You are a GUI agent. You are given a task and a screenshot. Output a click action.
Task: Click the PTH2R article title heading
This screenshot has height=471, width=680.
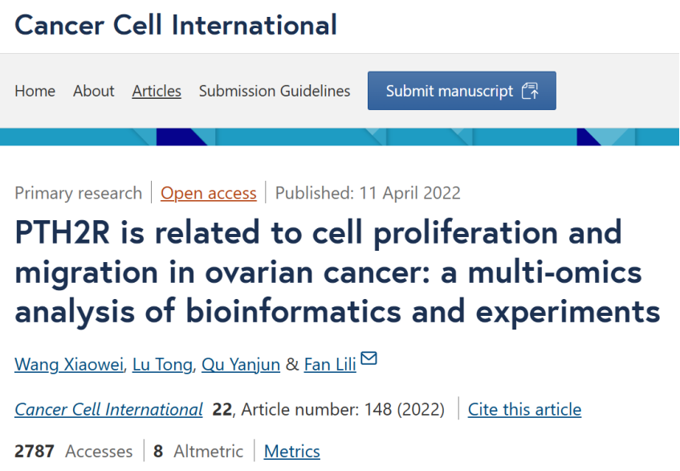[337, 272]
